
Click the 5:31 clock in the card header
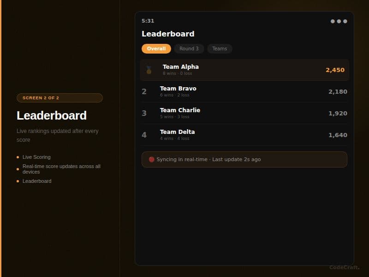148,21
